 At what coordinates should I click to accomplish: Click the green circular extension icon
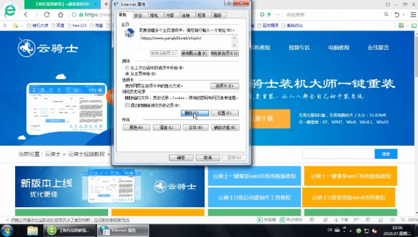tap(262, 15)
